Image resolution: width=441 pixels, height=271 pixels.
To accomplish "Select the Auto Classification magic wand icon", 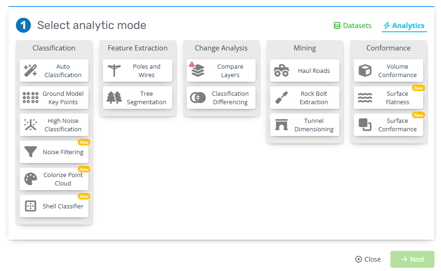I will click(30, 71).
